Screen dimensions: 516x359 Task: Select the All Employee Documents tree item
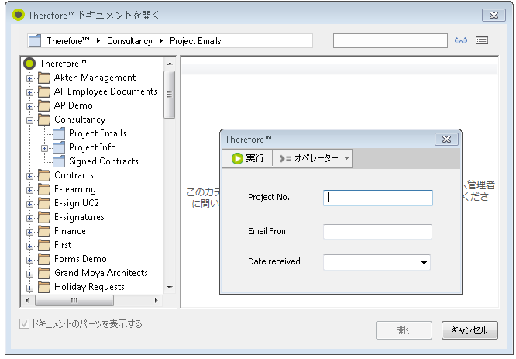pyautogui.click(x=105, y=91)
